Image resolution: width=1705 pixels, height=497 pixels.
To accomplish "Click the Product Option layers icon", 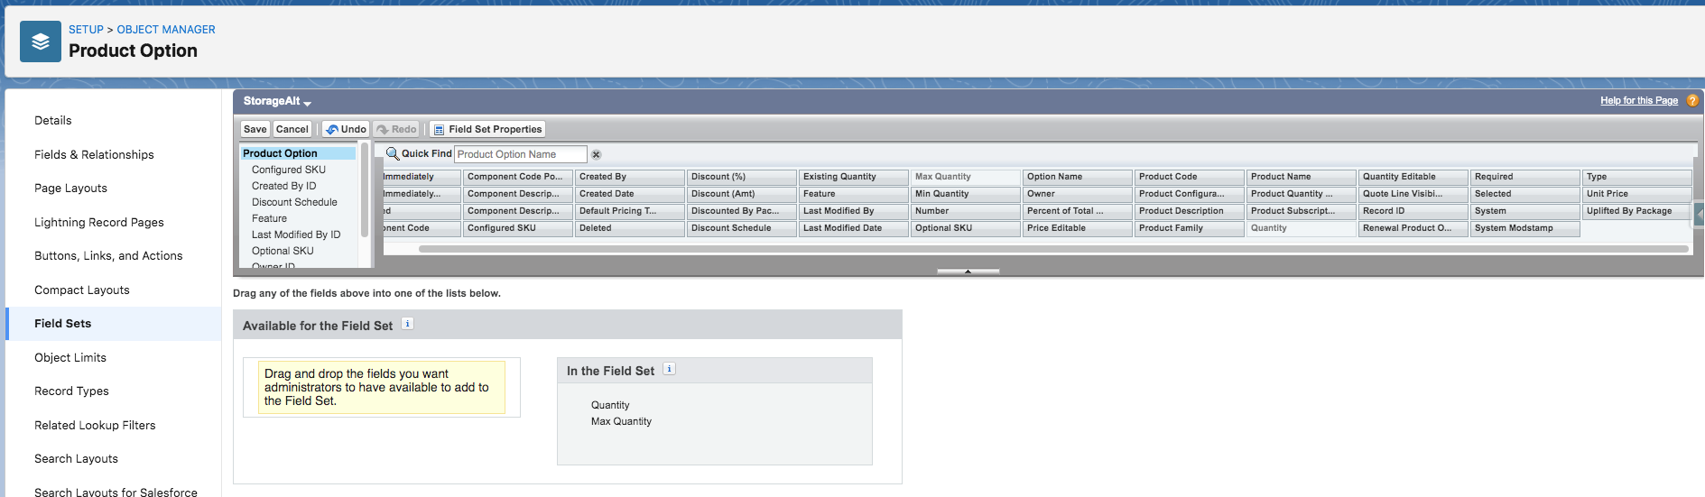I will (x=41, y=41).
